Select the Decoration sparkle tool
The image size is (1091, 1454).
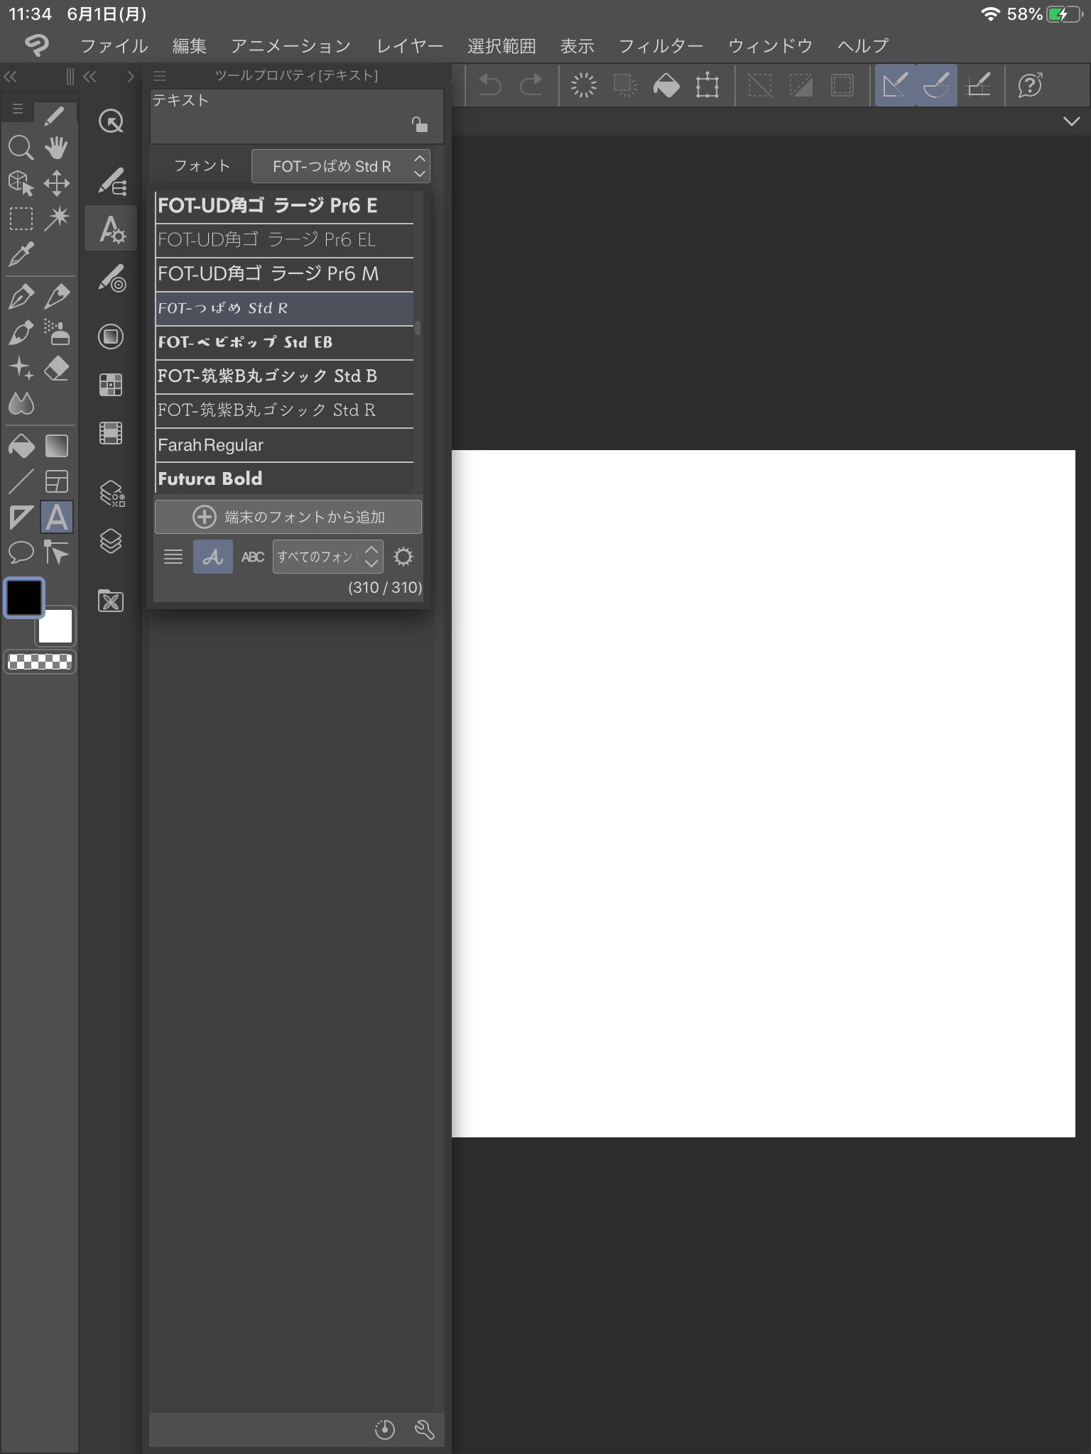point(21,368)
